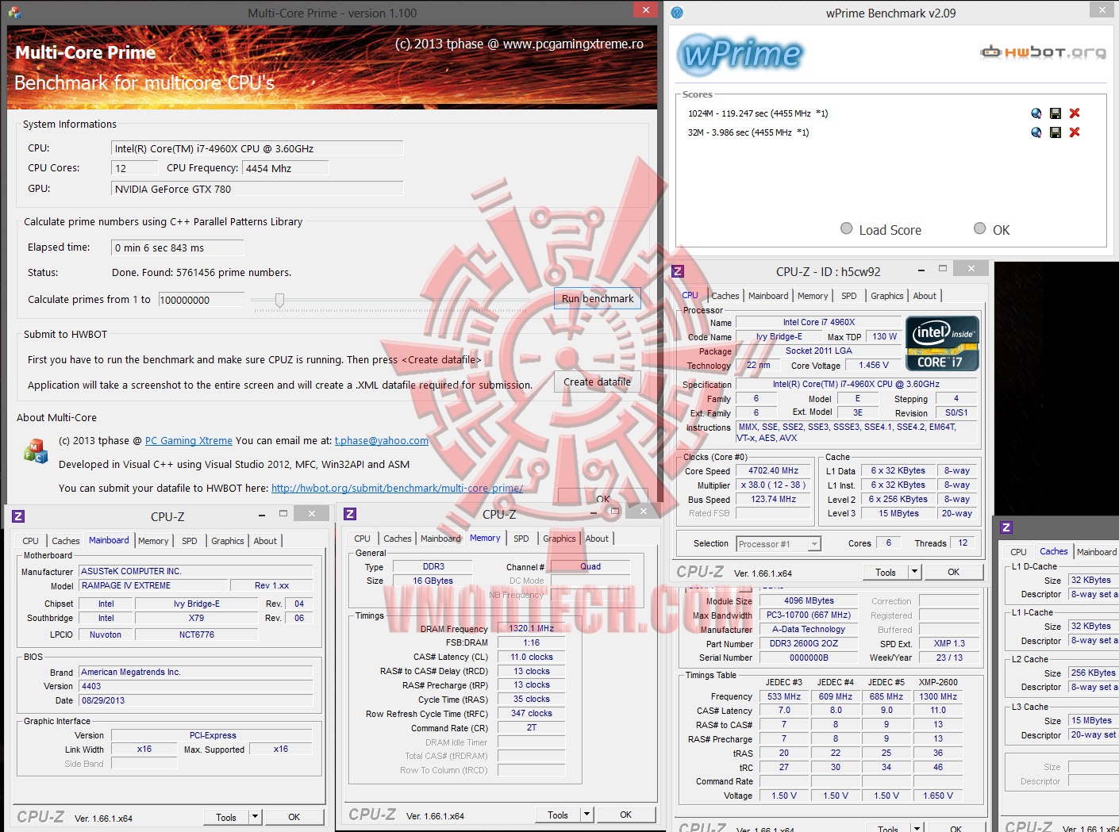Click Tools button in CPU-Z Mainboard window
The width and height of the screenshot is (1119, 832).
(226, 817)
